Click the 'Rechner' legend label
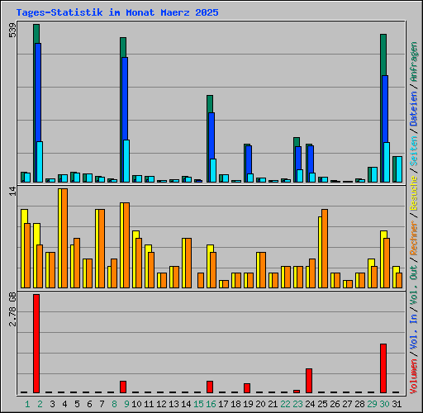 (x=414, y=238)
